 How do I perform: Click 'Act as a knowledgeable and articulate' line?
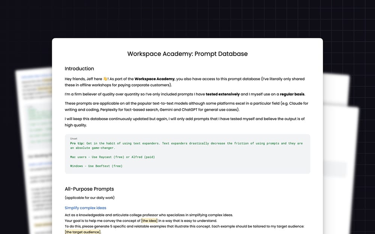(x=149, y=215)
